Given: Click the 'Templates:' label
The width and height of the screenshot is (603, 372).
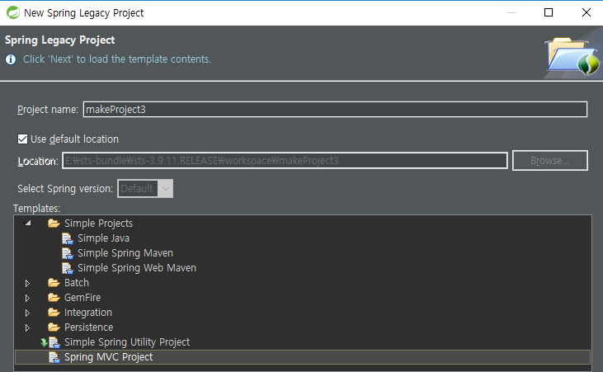Looking at the screenshot, I should [x=36, y=209].
